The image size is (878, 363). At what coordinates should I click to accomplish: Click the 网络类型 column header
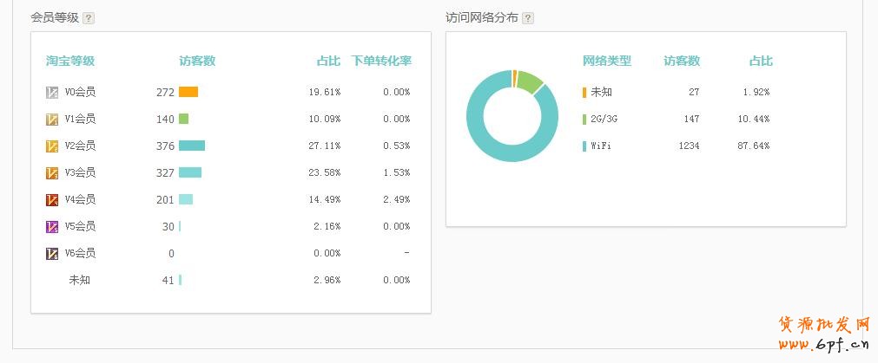pos(607,61)
